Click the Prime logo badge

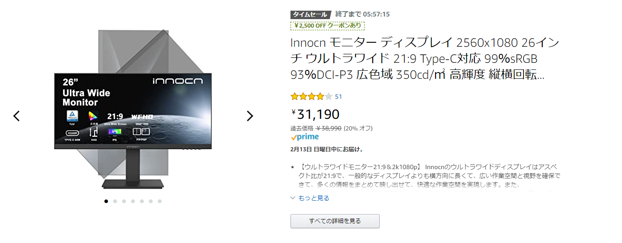(x=304, y=137)
